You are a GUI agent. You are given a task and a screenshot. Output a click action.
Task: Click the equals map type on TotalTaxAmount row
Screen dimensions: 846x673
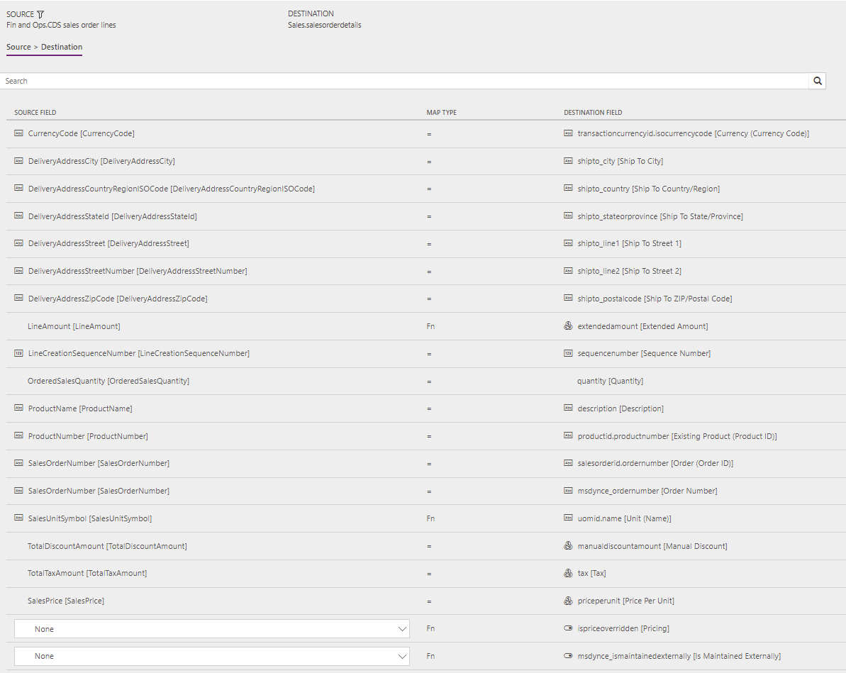tap(429, 572)
